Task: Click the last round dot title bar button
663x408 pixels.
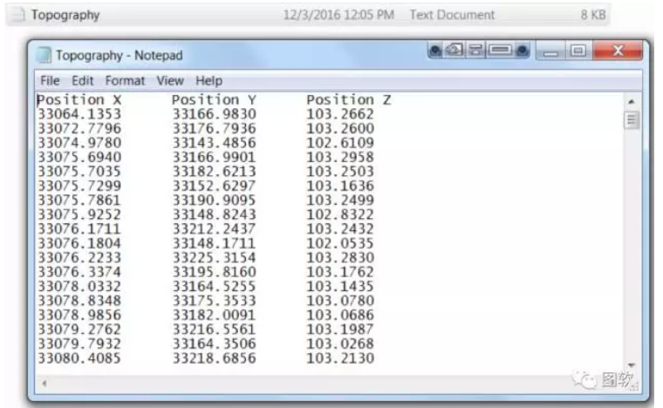Action: point(523,51)
